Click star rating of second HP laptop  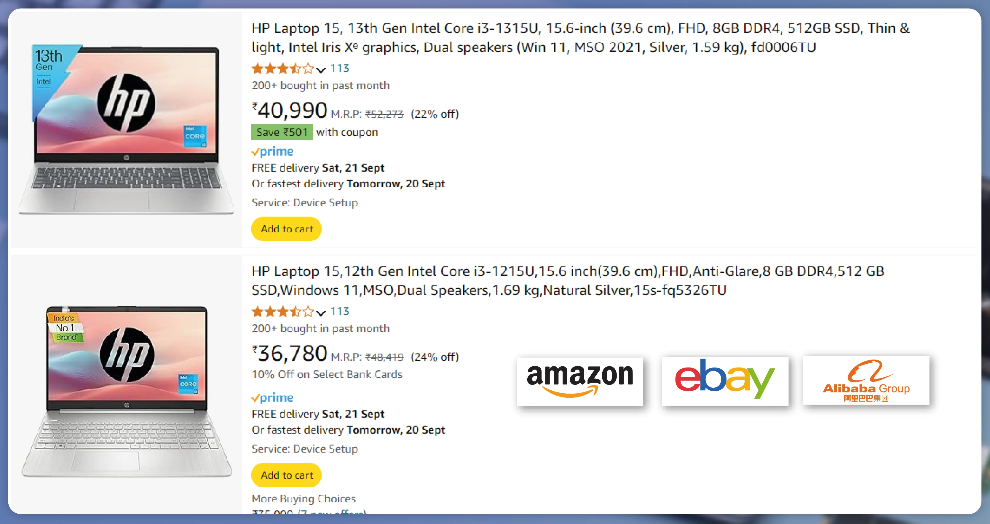point(282,311)
